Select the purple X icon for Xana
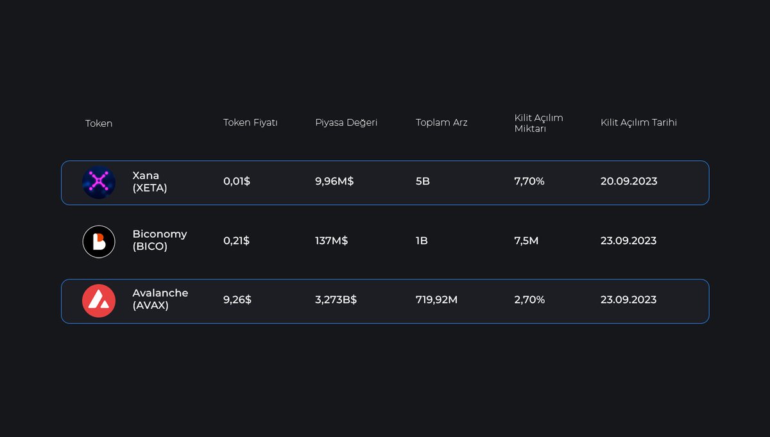 99,182
